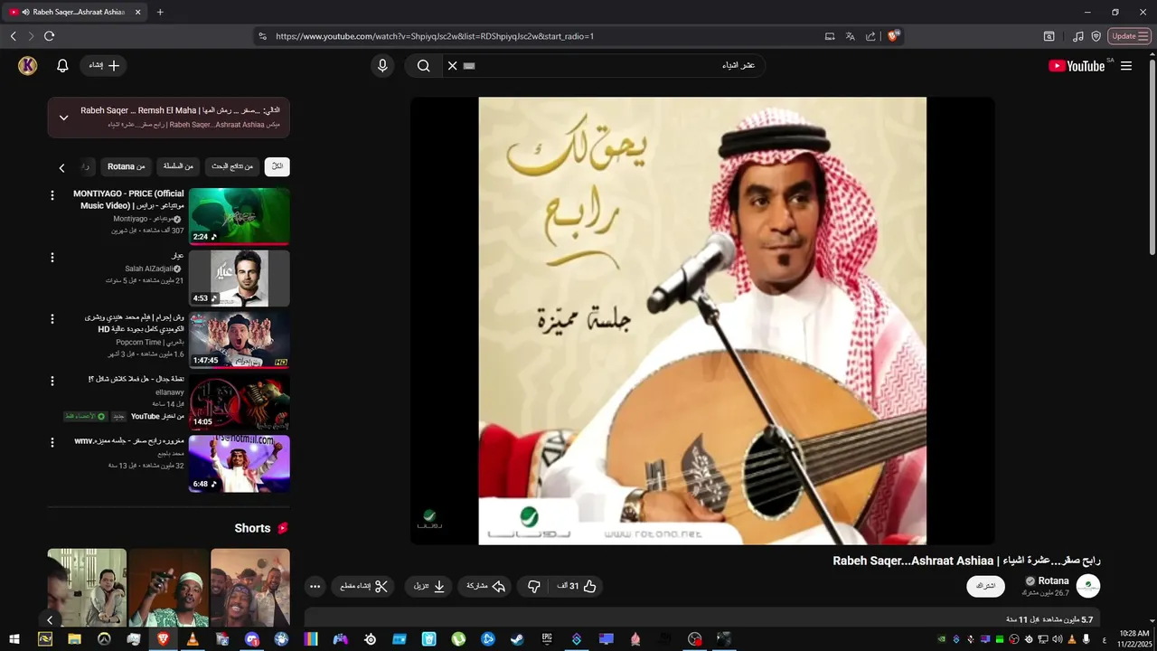
Task: Open the browser sidebar search-panel icon
Action: coord(1049,36)
